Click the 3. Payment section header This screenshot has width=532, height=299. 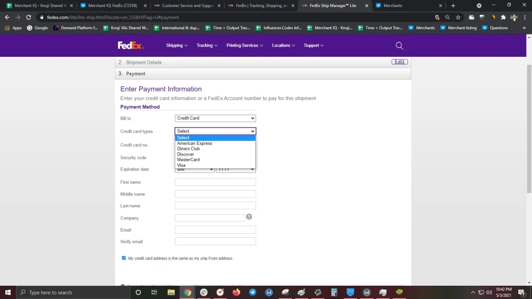(x=263, y=73)
